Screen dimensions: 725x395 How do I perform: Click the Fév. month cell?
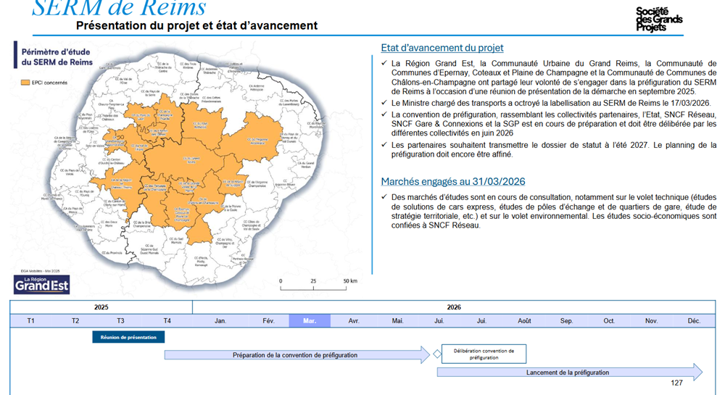pyautogui.click(x=269, y=320)
